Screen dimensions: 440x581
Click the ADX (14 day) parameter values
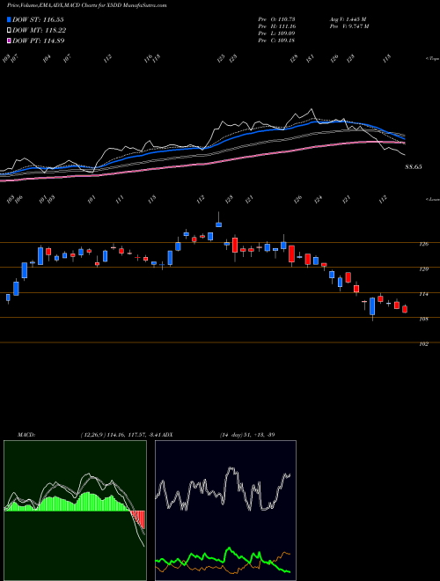click(247, 435)
